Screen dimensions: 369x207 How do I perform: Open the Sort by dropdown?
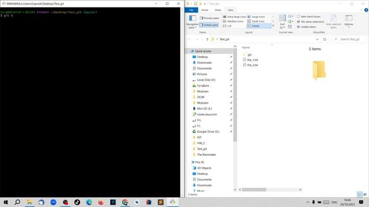[x=282, y=22]
